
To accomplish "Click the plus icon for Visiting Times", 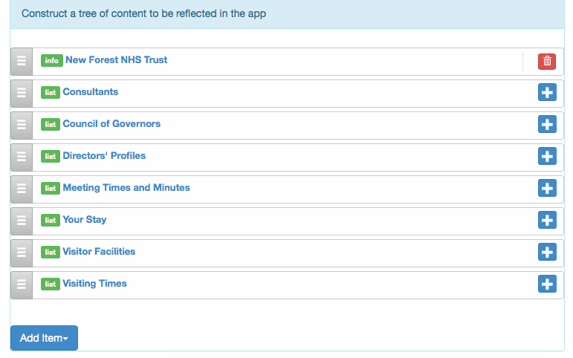I will point(547,284).
